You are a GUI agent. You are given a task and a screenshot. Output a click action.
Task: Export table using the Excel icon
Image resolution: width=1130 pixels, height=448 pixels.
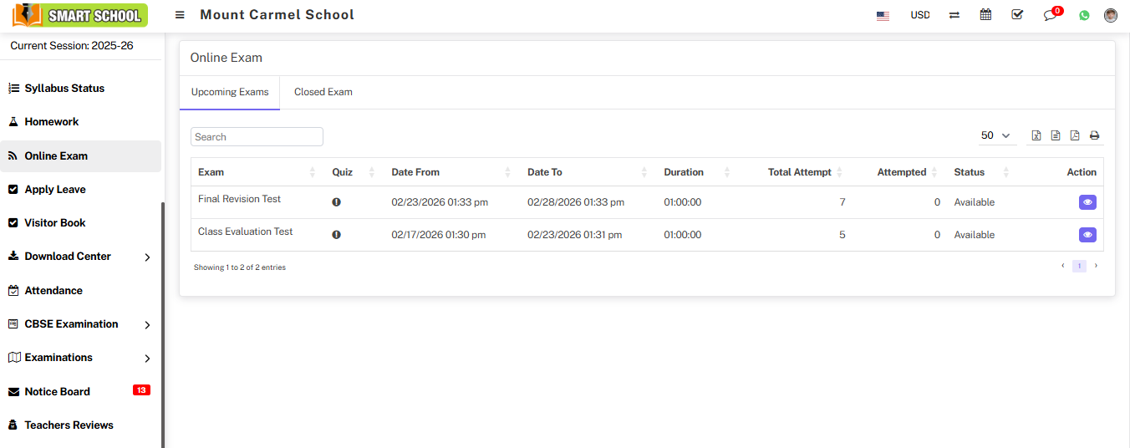[1036, 135]
